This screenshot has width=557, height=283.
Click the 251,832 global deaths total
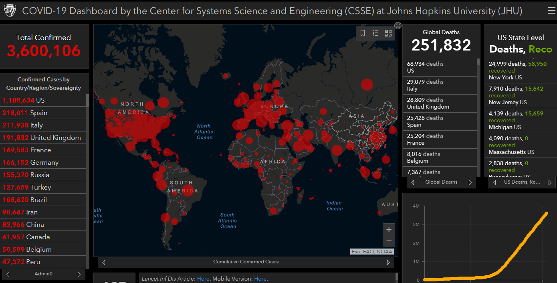441,45
